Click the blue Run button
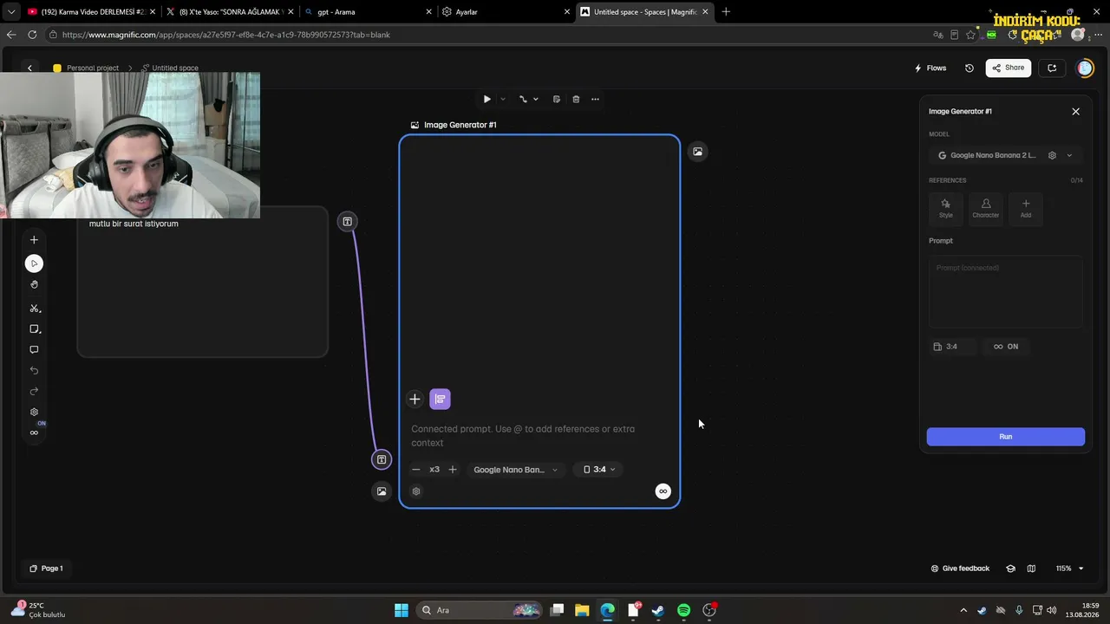This screenshot has height=624, width=1110. click(x=1006, y=437)
